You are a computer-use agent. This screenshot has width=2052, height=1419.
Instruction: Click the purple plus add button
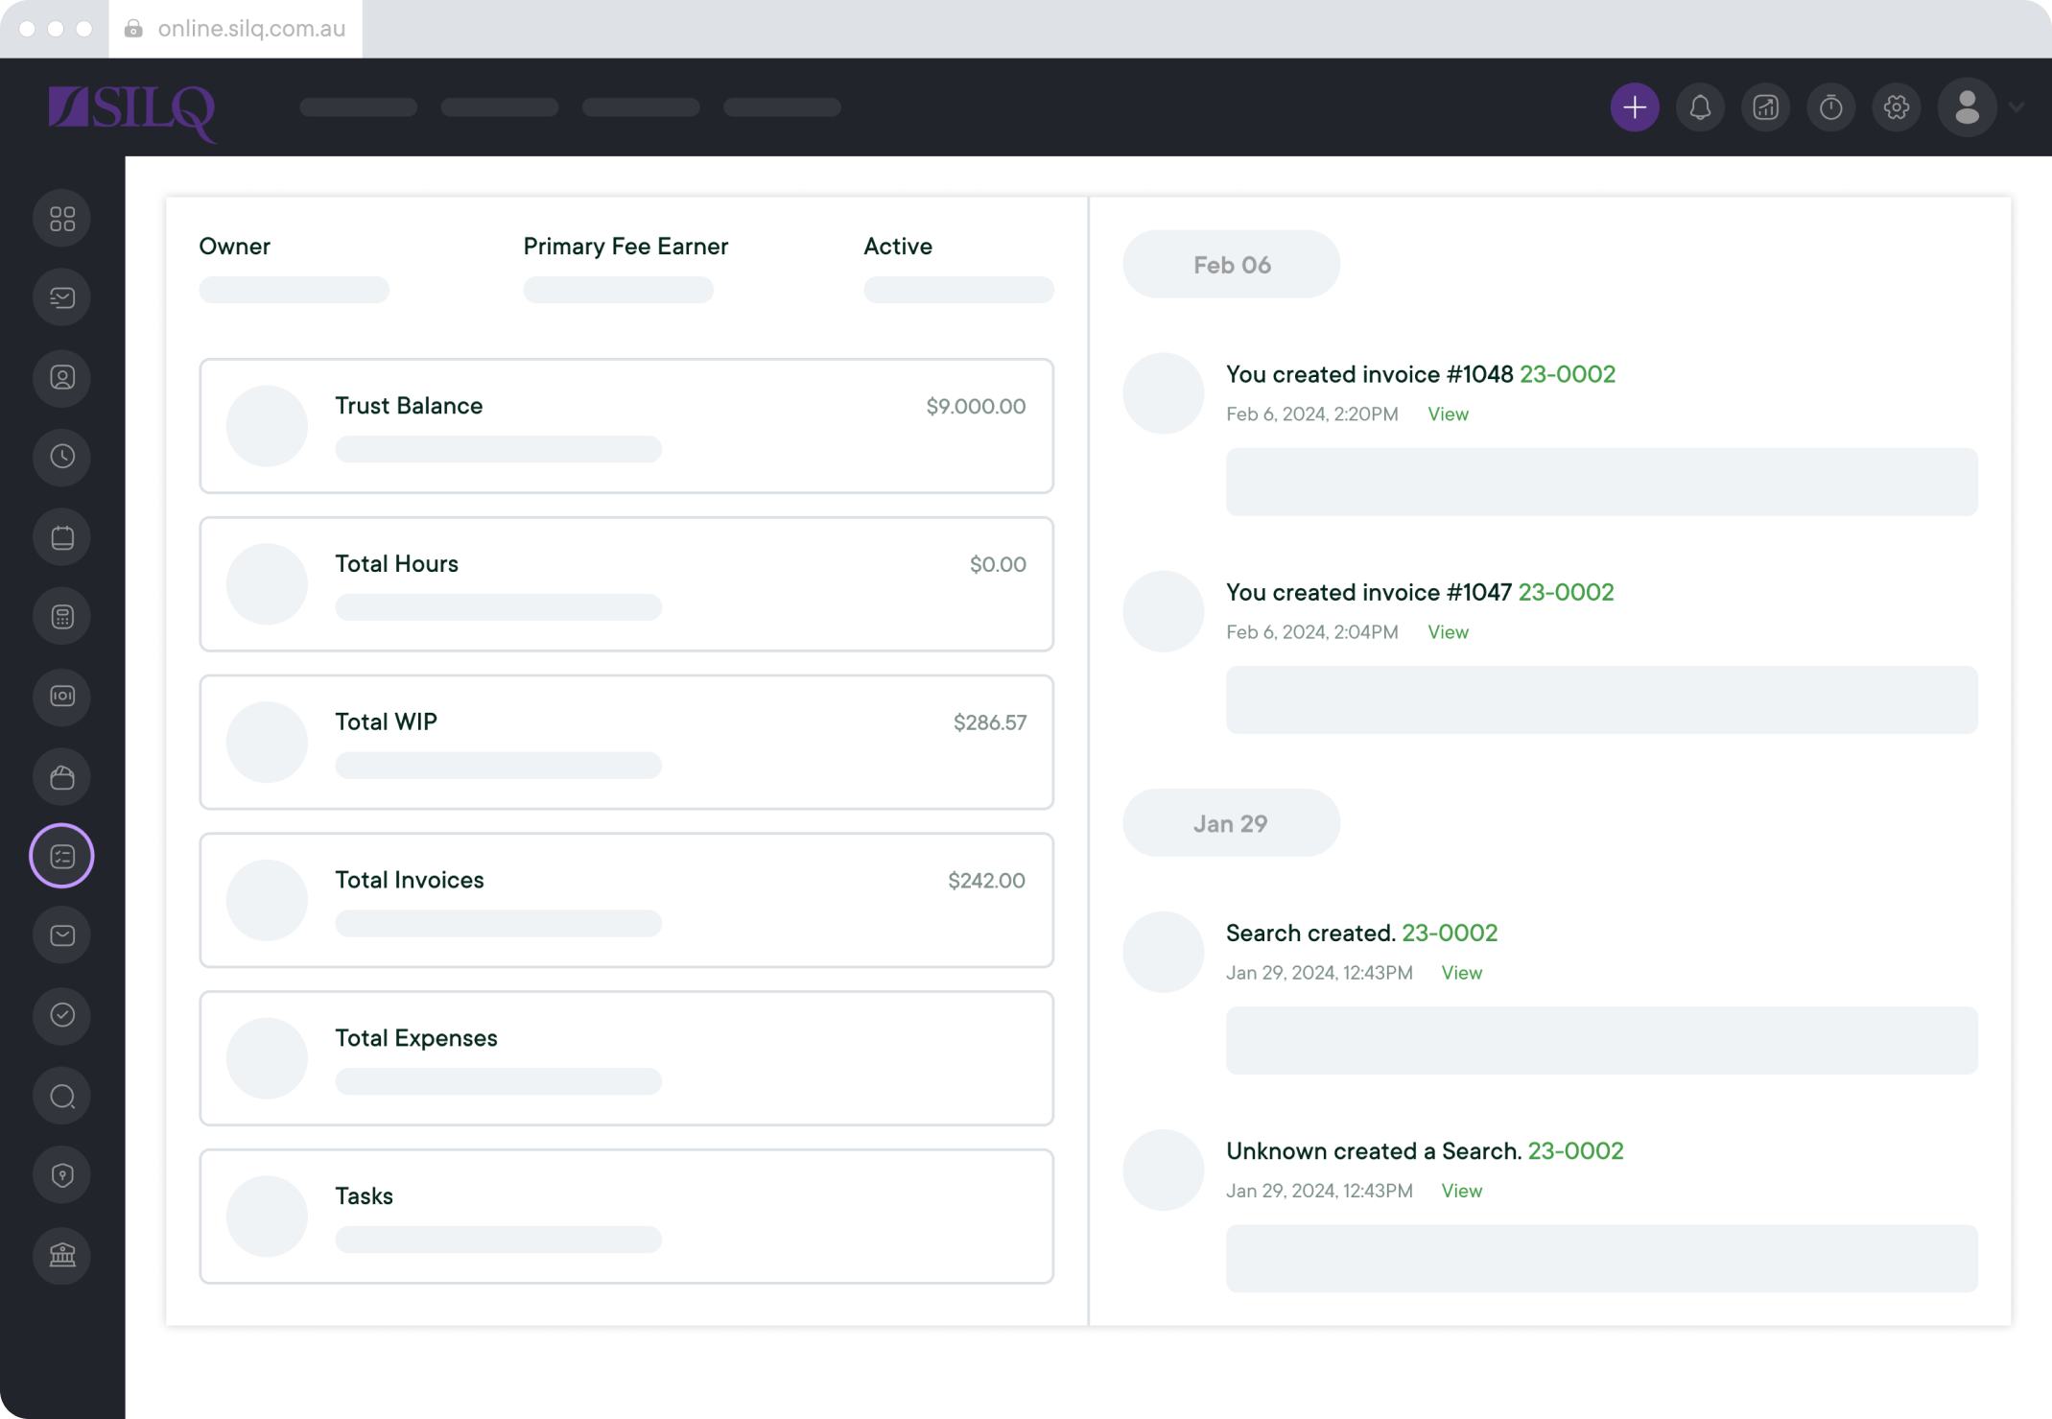coord(1634,107)
